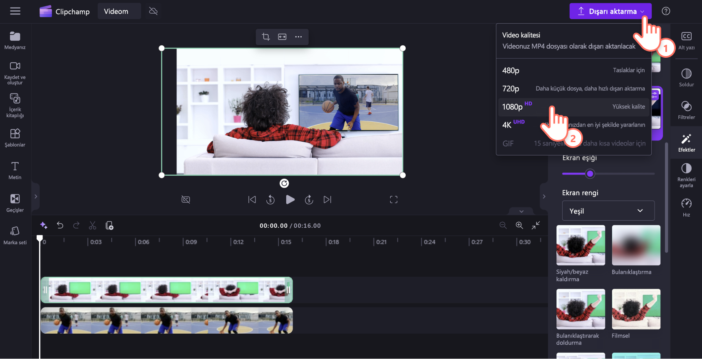Choose 720p export quality
Screen dimensions: 702x359
(x=573, y=89)
